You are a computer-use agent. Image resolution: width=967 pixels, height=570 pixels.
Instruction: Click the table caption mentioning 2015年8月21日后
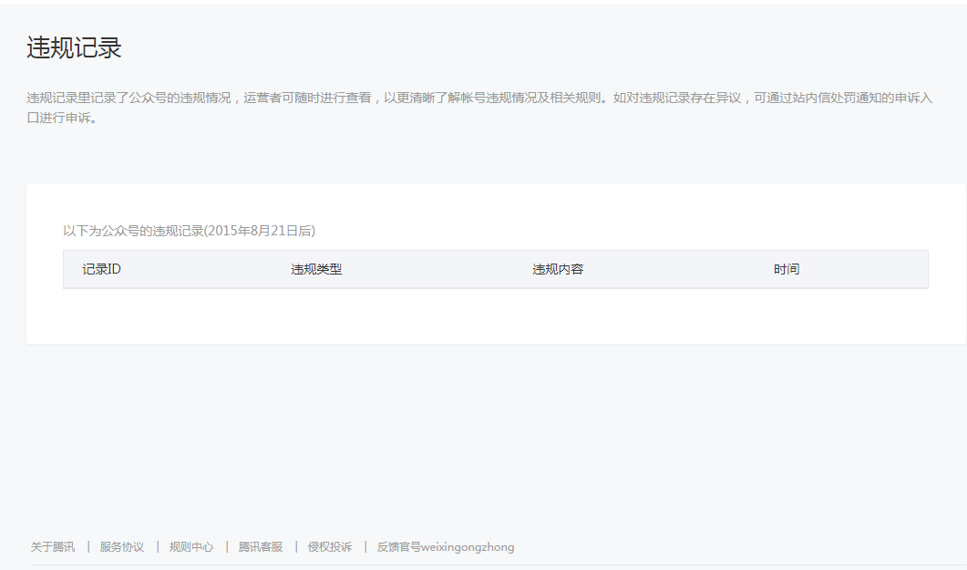pyautogui.click(x=189, y=231)
